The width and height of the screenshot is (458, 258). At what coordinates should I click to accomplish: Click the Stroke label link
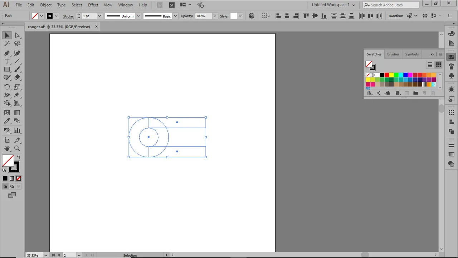click(68, 16)
